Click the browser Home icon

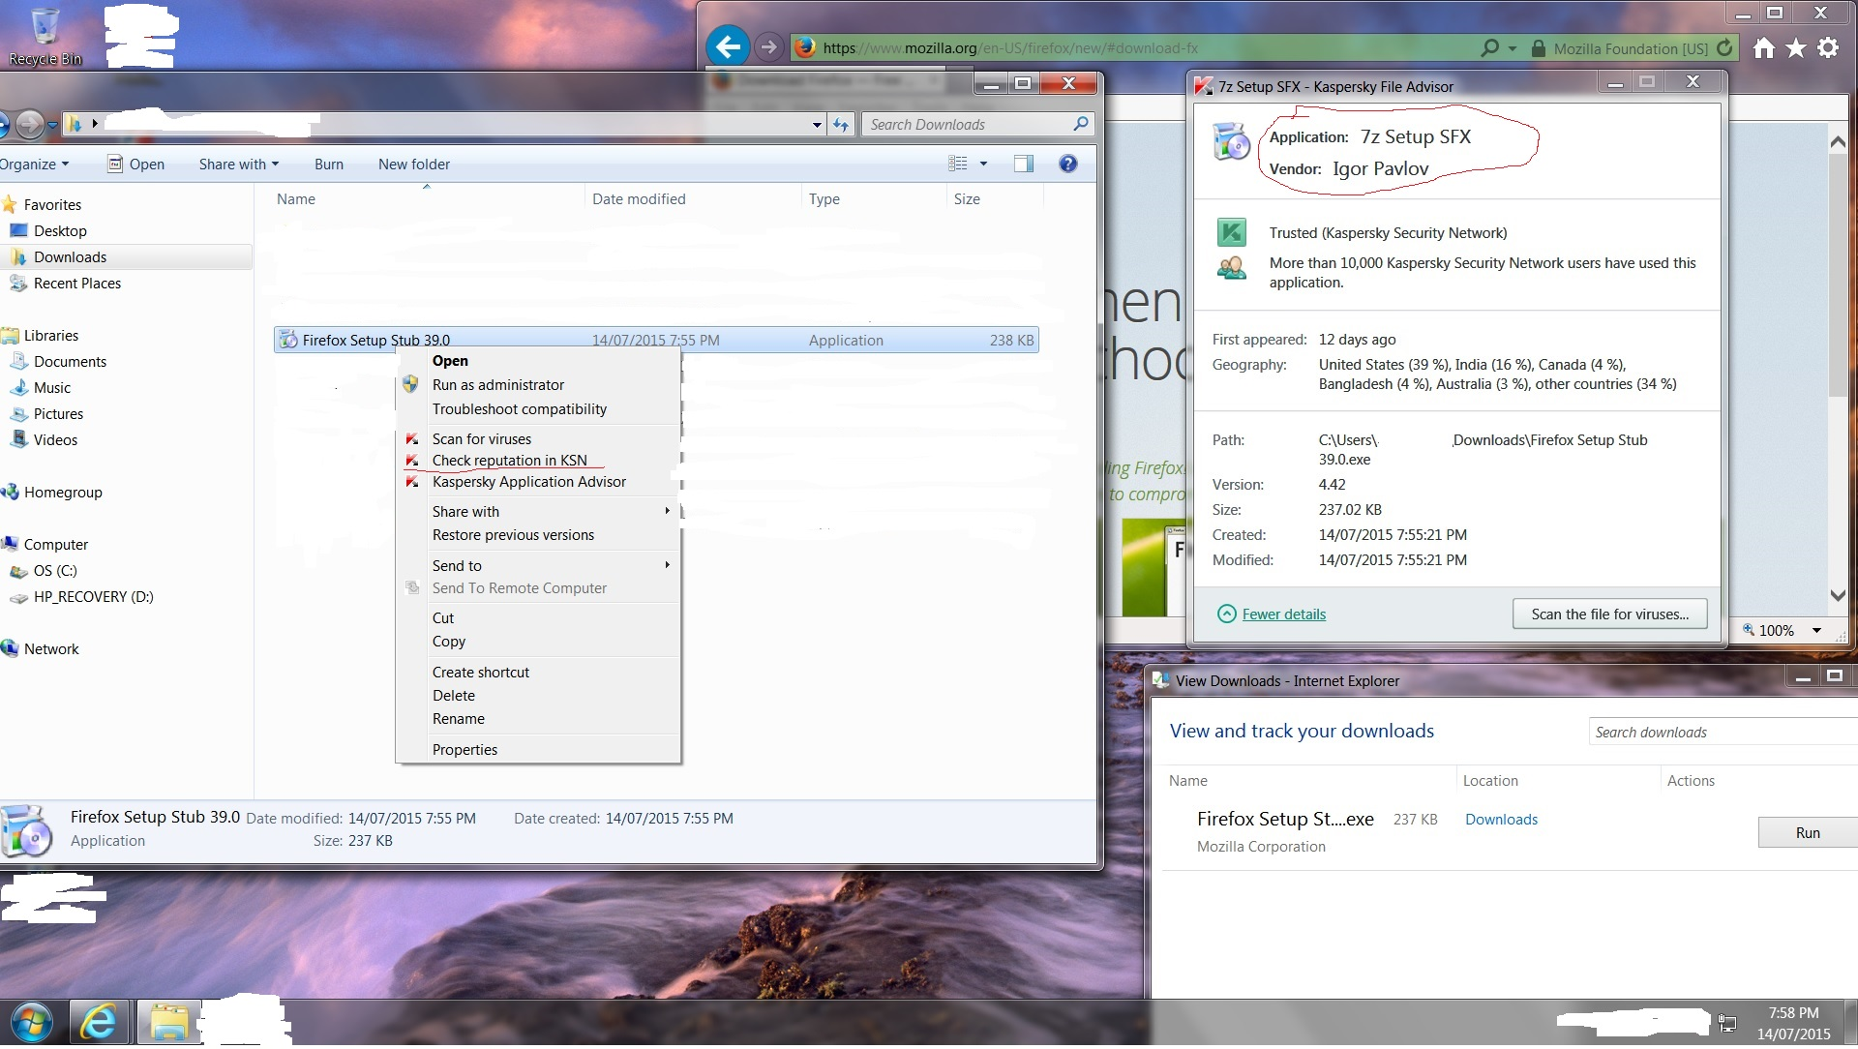[x=1764, y=47]
